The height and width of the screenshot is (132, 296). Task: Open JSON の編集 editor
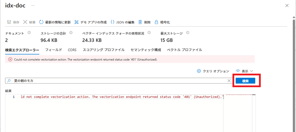point(112,22)
